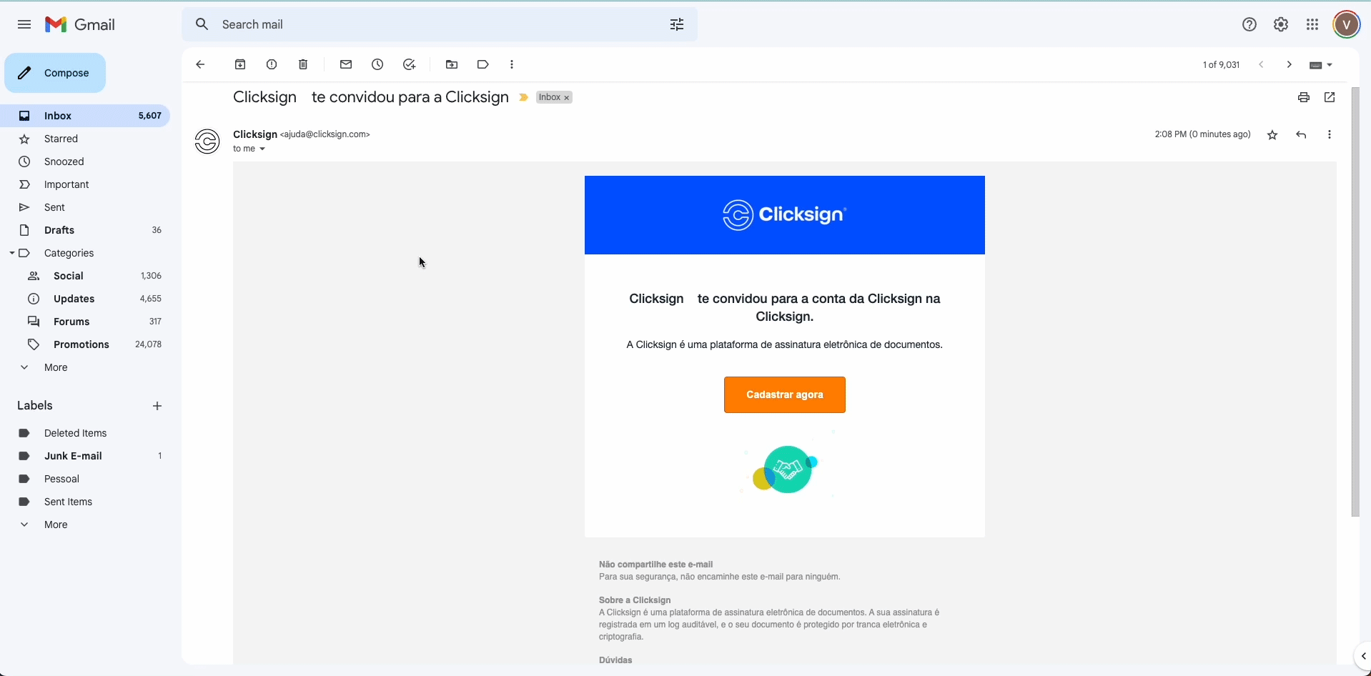Click the "2:08 PM (0 minutes ago)" timestamp

click(x=1202, y=134)
